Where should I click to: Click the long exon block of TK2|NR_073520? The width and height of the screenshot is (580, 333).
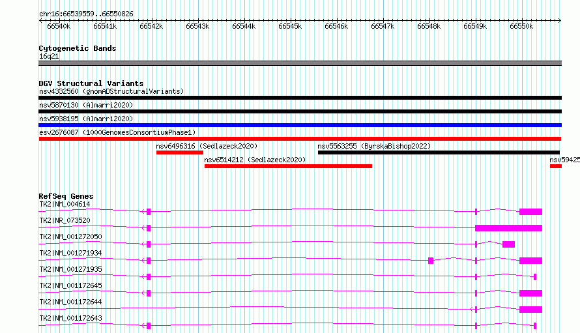pos(508,228)
